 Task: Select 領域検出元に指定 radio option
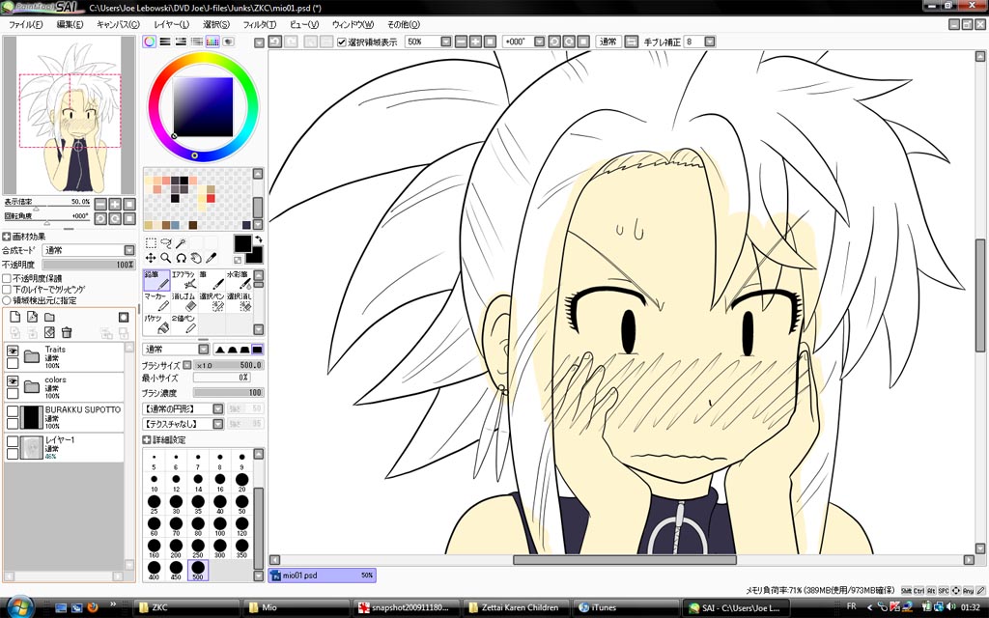pos(7,301)
